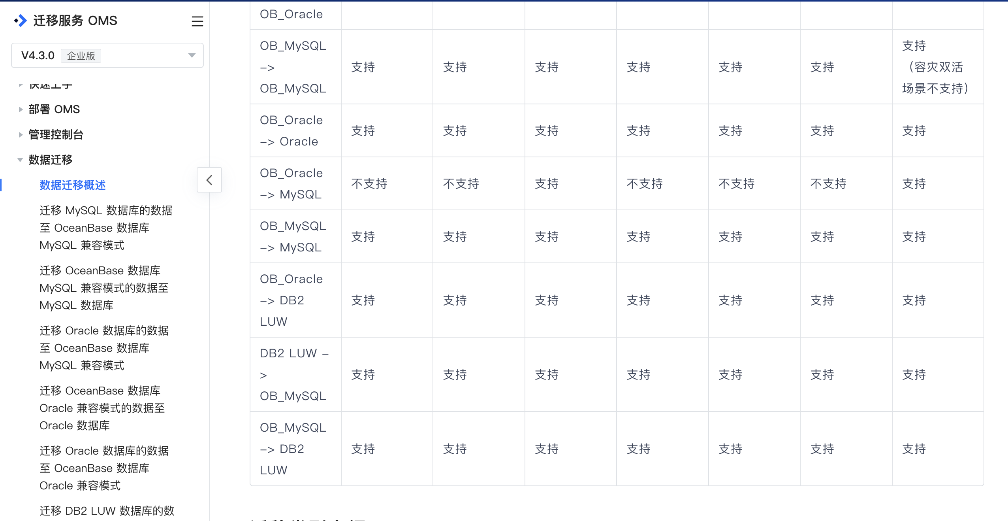Click the 企业版 edition tag
Viewport: 1008px width, 521px height.
(x=81, y=56)
